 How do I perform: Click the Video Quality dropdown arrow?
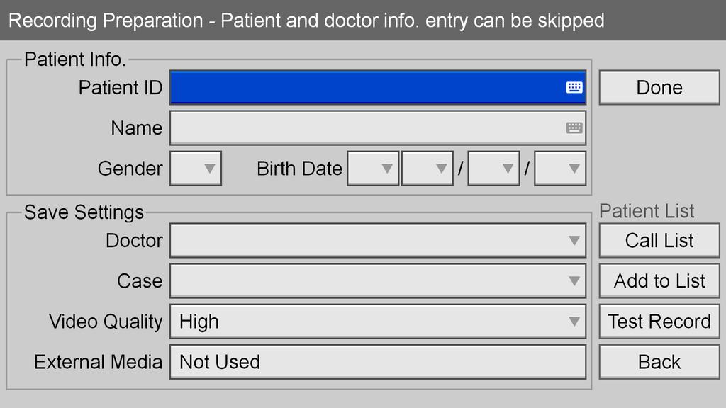pos(574,322)
